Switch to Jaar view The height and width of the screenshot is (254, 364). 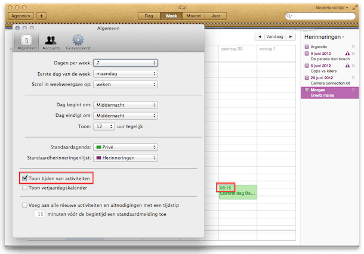pyautogui.click(x=215, y=16)
